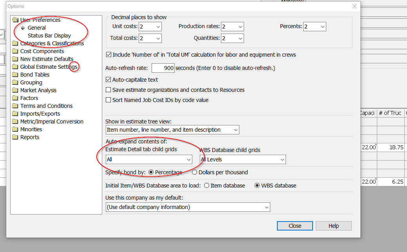Screen dimensions: 407x252
Task: Open Estimate Detail tab child grids dropdown
Action: click(x=149, y=159)
